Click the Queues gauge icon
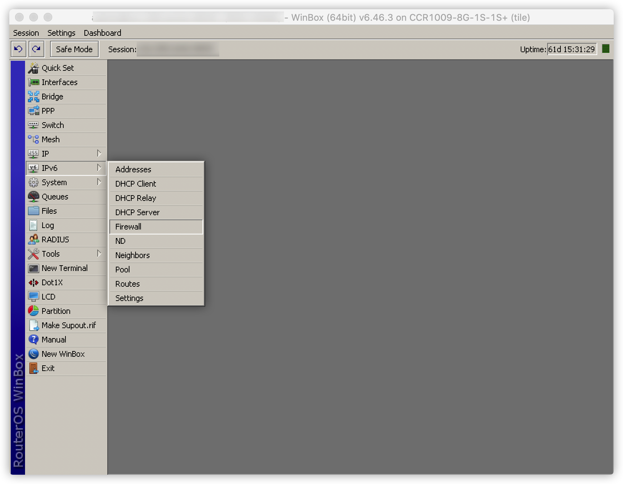 pos(33,197)
